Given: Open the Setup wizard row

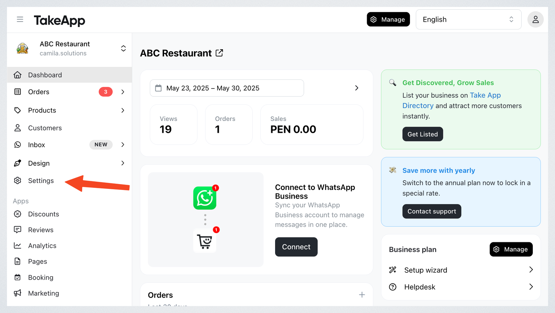Looking at the screenshot, I should coord(461,270).
